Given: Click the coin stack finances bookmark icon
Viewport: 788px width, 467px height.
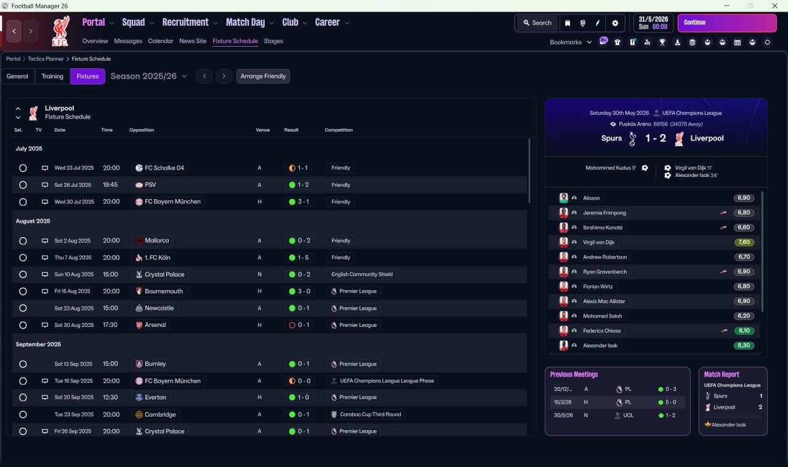Looking at the screenshot, I should click(692, 42).
